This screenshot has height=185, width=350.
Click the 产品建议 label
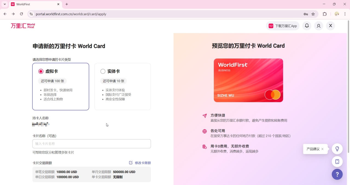(x=313, y=149)
